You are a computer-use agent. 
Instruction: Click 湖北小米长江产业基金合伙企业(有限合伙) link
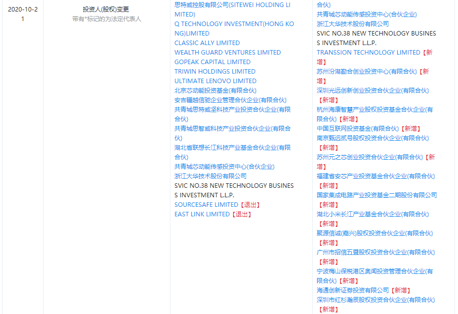click(x=373, y=214)
